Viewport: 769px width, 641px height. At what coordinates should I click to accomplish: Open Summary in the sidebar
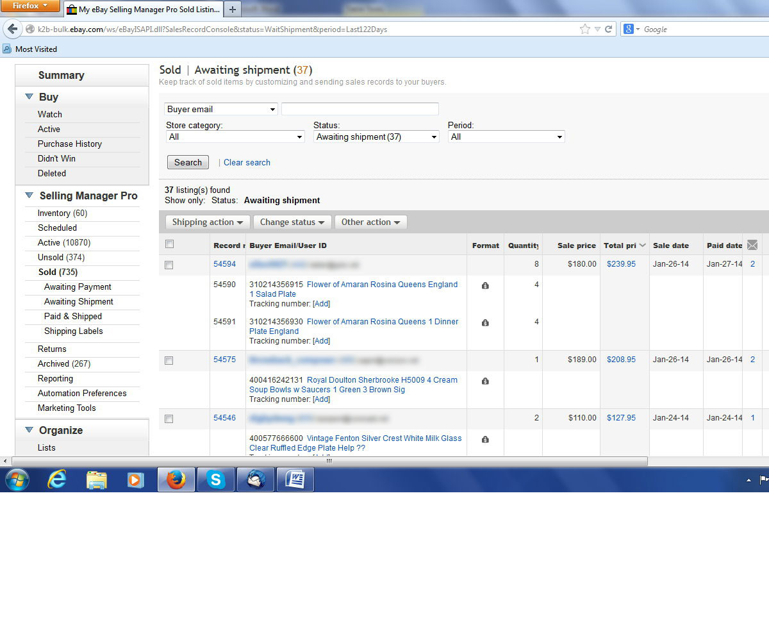[61, 75]
